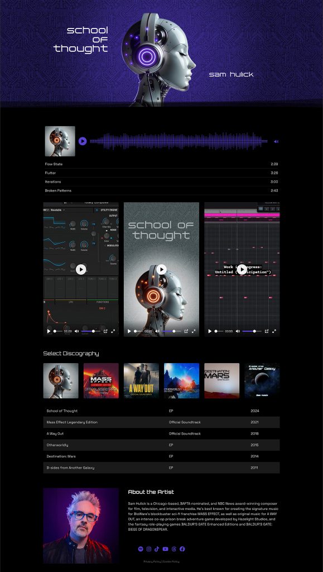Open the Instagram profile icon
This screenshot has height=572, width=323.
click(149, 549)
